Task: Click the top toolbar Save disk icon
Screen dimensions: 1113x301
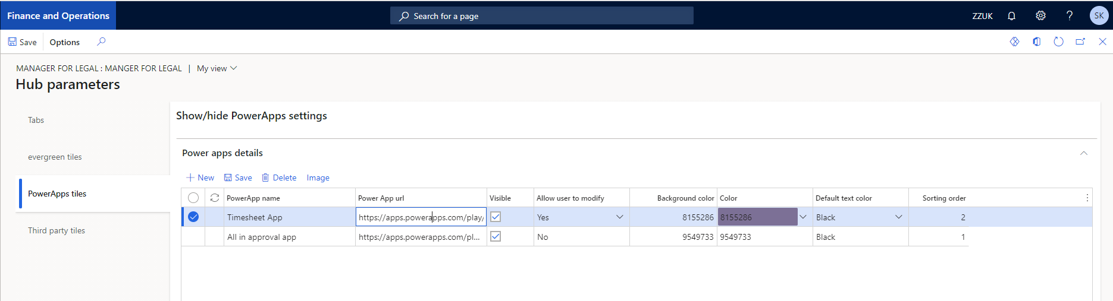Action: 12,42
